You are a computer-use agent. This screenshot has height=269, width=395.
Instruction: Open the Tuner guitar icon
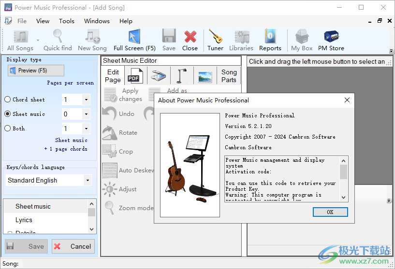point(215,37)
